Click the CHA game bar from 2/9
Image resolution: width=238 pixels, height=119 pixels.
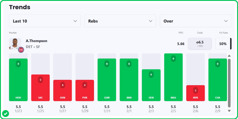tap(217, 80)
